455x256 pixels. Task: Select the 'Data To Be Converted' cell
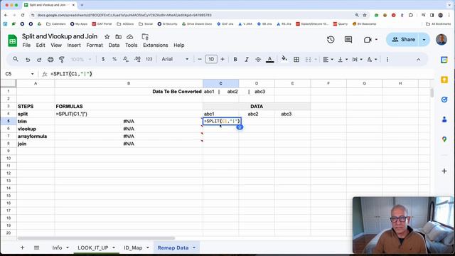click(x=129, y=92)
